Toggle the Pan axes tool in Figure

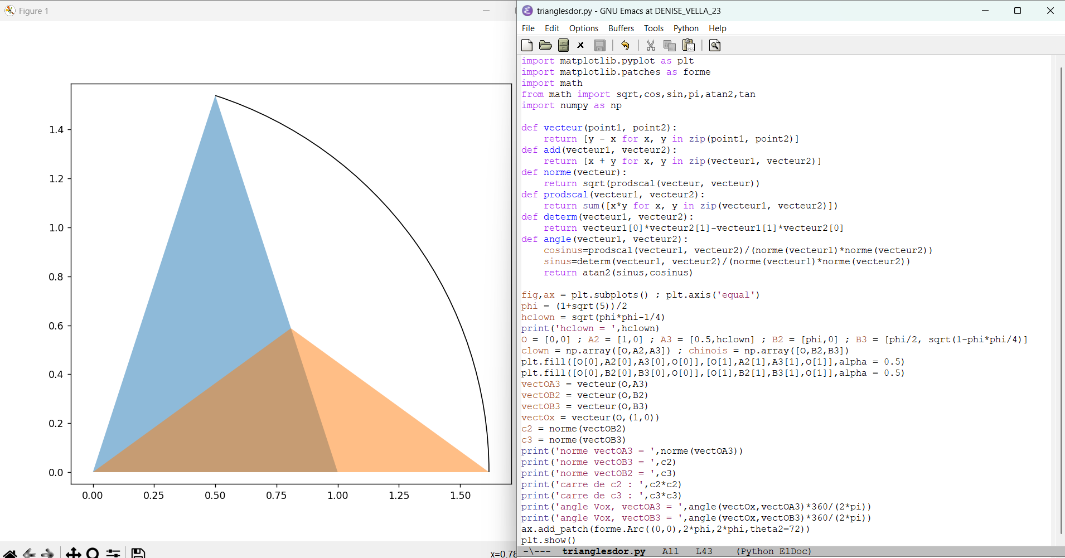[x=73, y=553]
